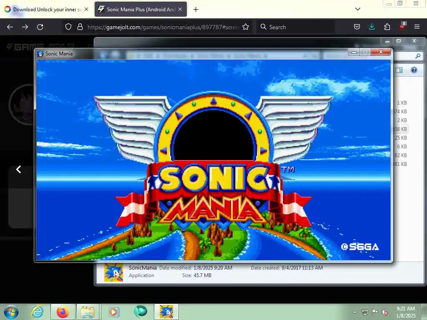Toggle the Explorer preview pane icon

(x=399, y=70)
